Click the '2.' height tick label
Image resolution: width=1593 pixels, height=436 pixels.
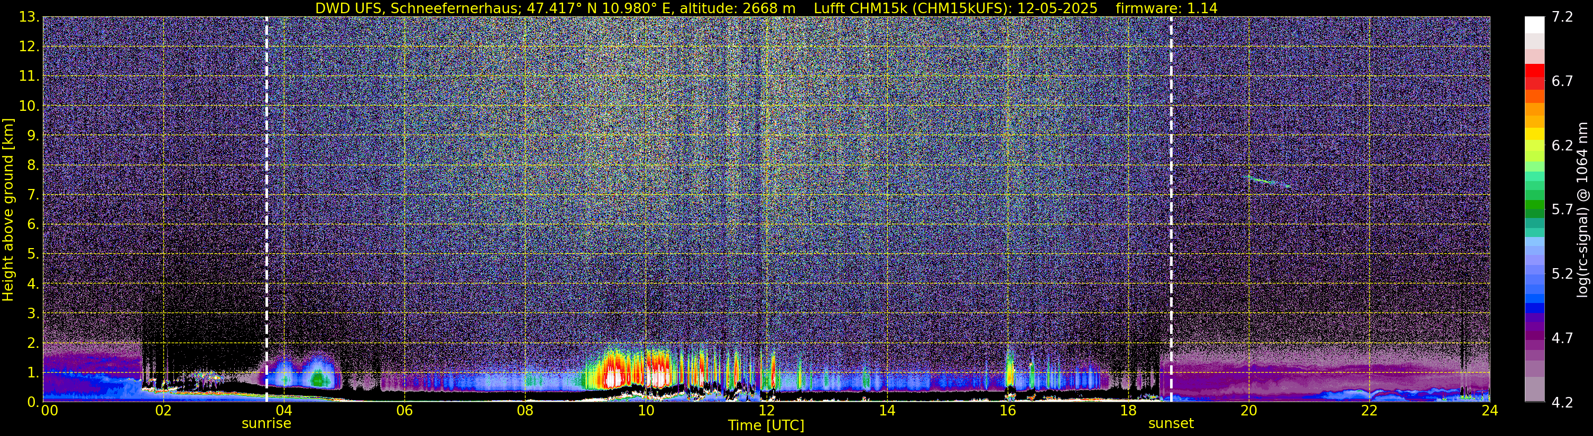[x=32, y=343]
